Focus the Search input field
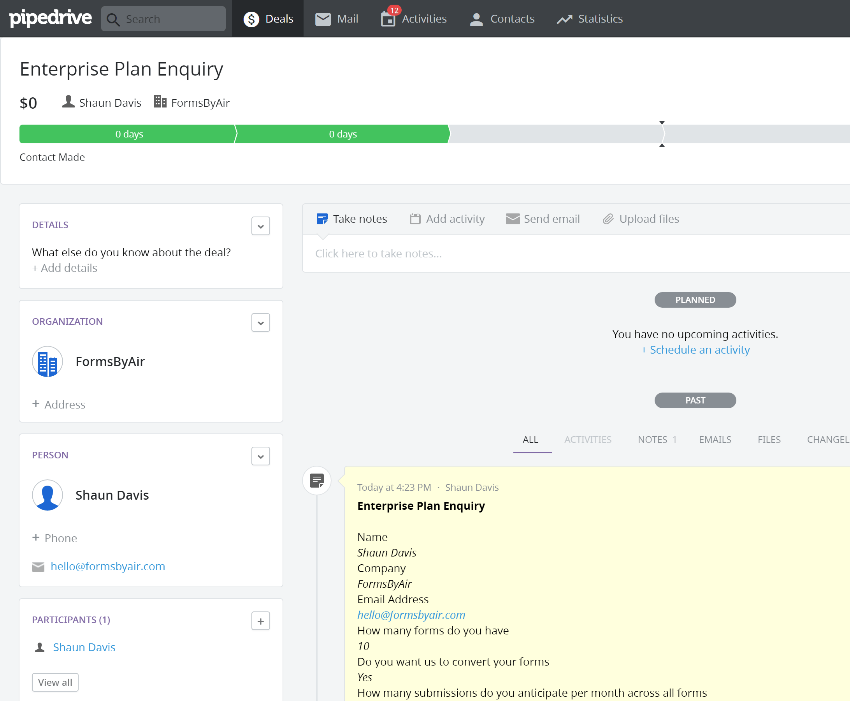The height and width of the screenshot is (701, 850). [x=163, y=19]
